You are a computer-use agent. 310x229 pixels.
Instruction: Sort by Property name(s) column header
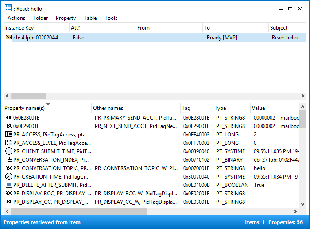(x=25, y=108)
